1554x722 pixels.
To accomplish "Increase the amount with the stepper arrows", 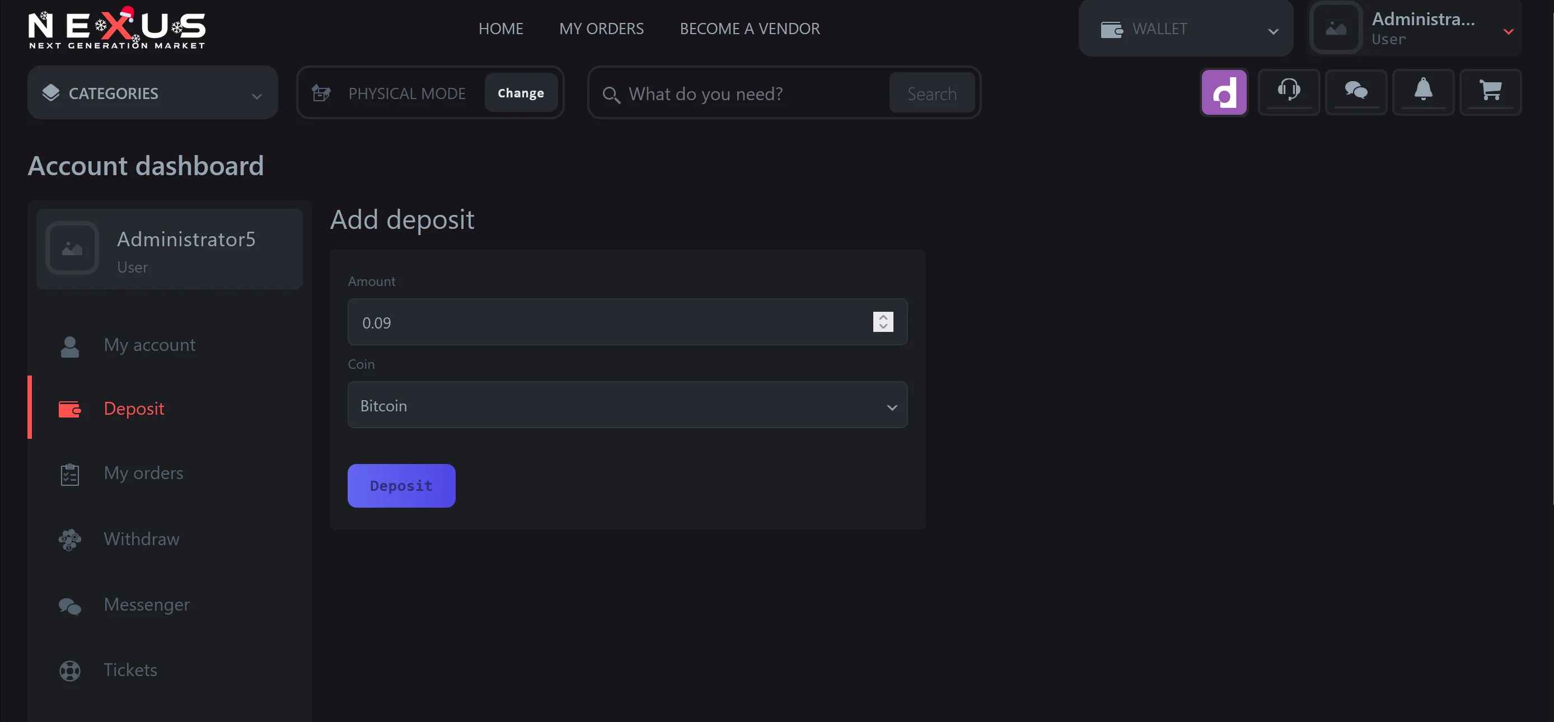I will [x=882, y=317].
